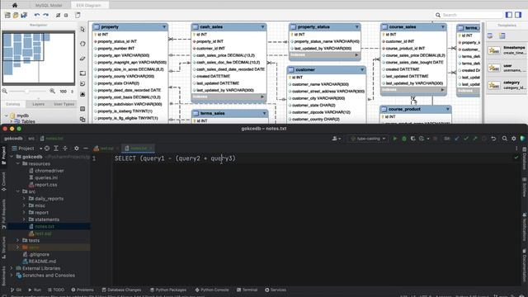Open Project panel gear options

(77, 148)
